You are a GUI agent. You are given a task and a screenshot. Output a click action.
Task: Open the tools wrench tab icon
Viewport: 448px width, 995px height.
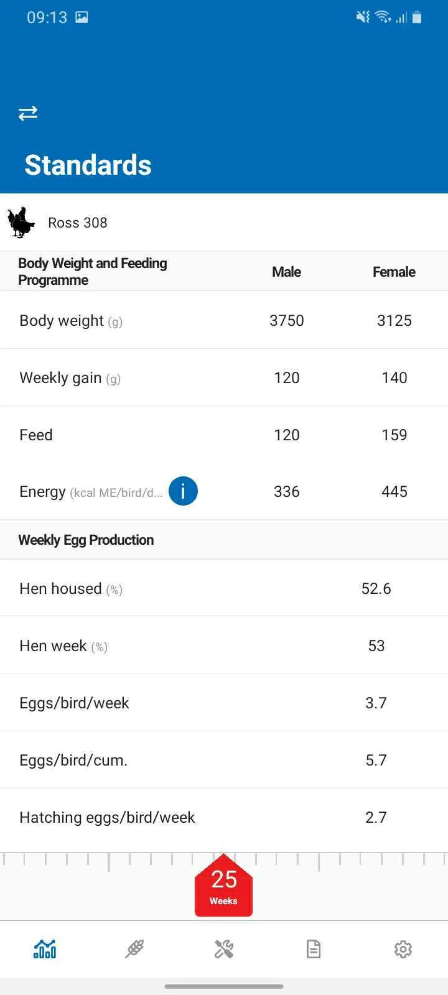tap(224, 949)
